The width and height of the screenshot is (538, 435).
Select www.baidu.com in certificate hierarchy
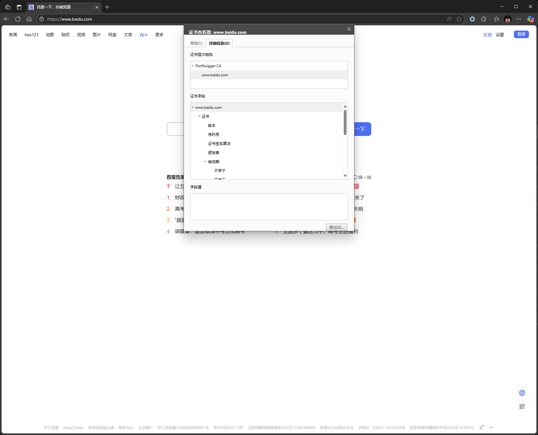click(269, 75)
